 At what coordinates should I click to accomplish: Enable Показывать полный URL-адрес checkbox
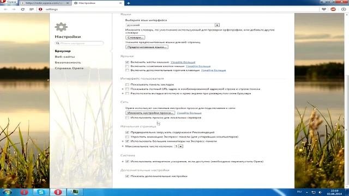click(127, 89)
